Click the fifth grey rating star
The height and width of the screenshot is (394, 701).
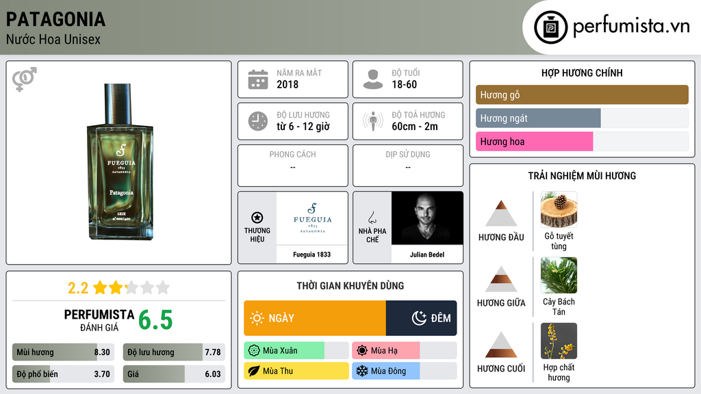tap(163, 287)
